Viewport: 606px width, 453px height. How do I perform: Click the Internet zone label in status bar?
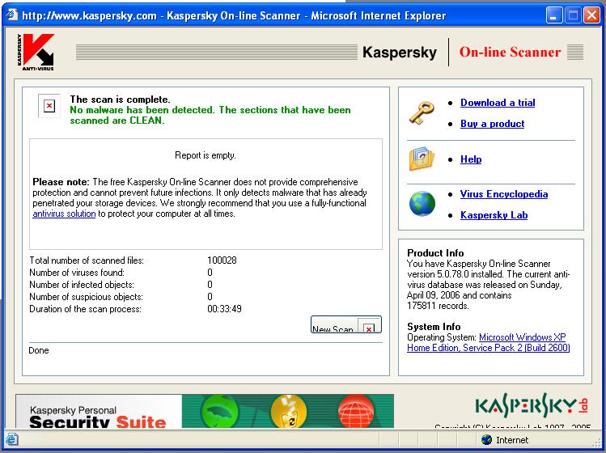coord(511,440)
